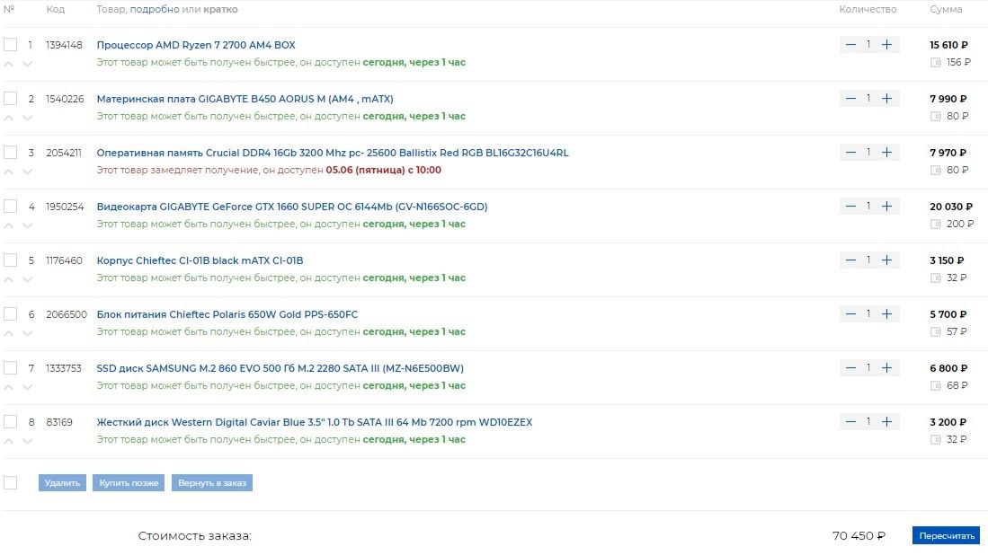The image size is (988, 555).
Task: Increase quantity of GTX 1660 SUPER video card
Action: [886, 207]
